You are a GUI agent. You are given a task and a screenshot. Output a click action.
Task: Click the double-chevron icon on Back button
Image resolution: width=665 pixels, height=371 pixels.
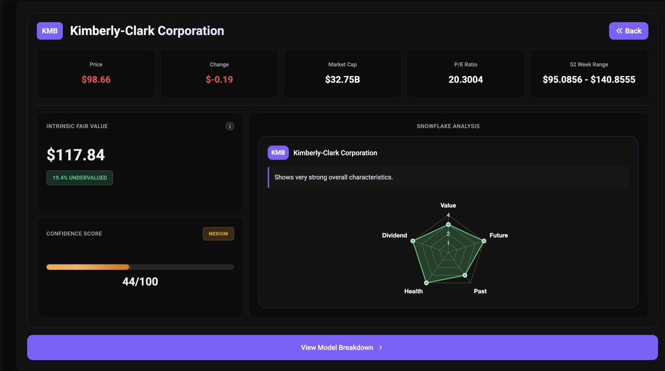[620, 31]
